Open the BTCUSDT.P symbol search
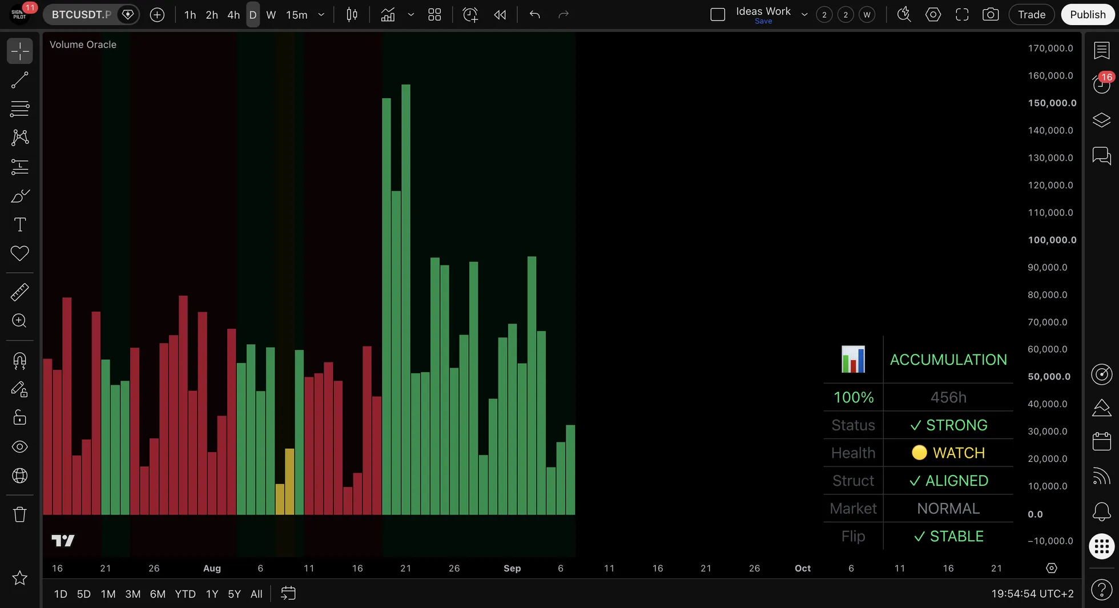 (x=81, y=15)
